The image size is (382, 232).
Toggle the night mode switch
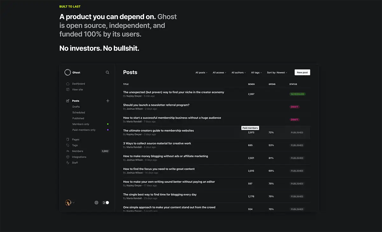click(105, 202)
